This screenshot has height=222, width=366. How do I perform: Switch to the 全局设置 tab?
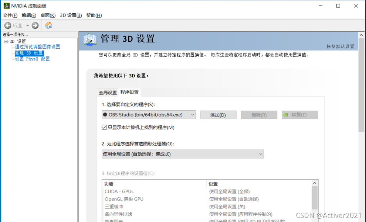click(108, 93)
